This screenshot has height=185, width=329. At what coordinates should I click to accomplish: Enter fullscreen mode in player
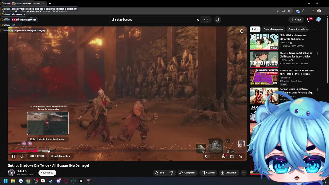pos(240,156)
